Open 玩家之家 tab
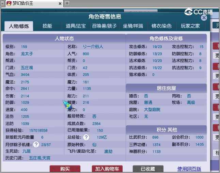Screen dimensions: 220x173 [x=190, y=26]
